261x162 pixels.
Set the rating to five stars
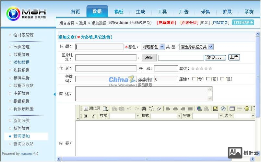point(210,68)
